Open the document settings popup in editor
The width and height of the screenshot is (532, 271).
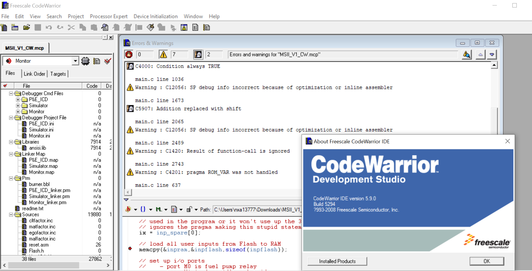(174, 209)
